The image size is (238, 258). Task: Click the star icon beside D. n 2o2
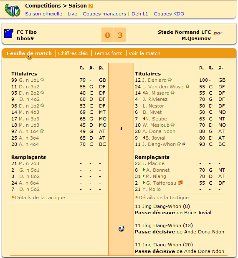42,93
